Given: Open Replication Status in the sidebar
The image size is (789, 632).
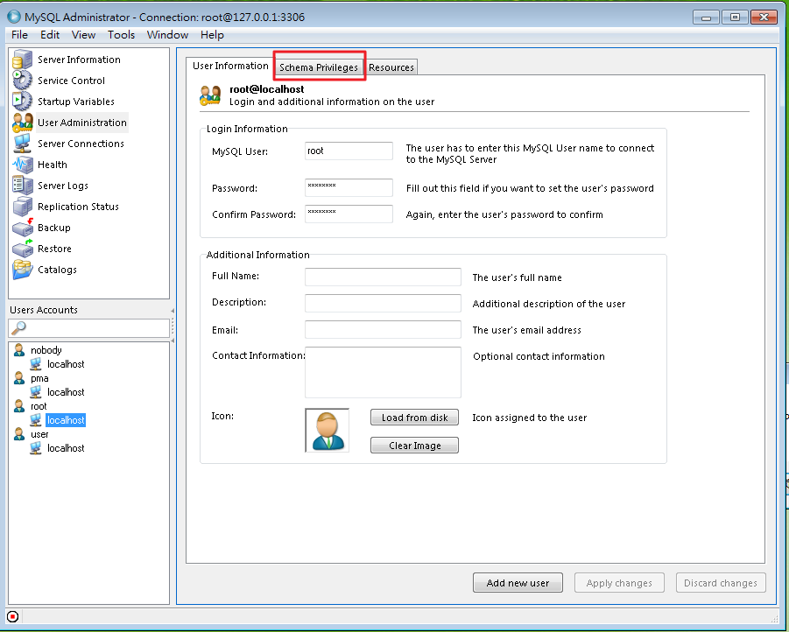Looking at the screenshot, I should tap(77, 207).
